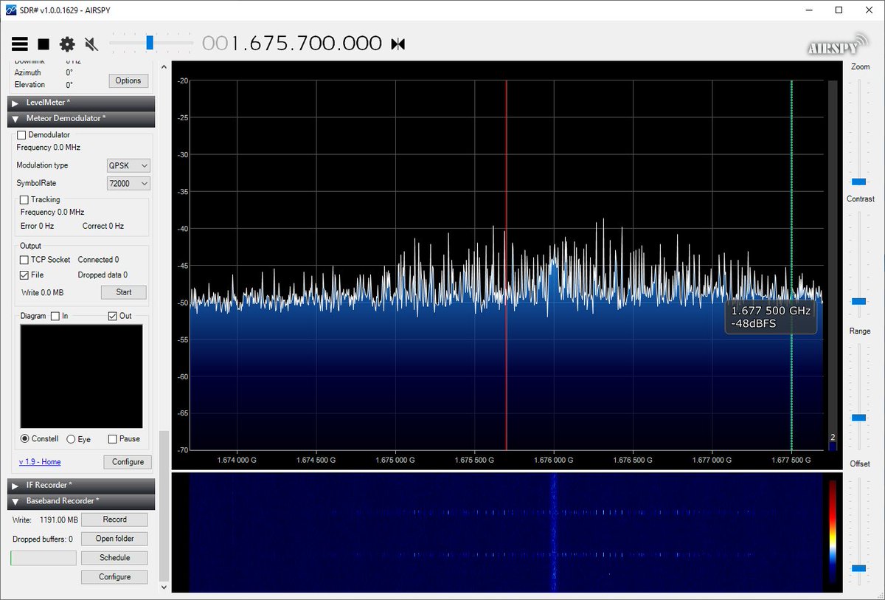
Task: Enable the Demodulator checkbox
Action: pos(21,135)
